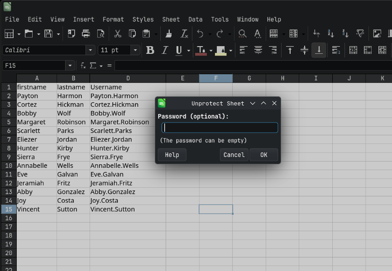Click the Cut scissors icon
Image resolution: width=392 pixels, height=271 pixels.
click(x=118, y=33)
